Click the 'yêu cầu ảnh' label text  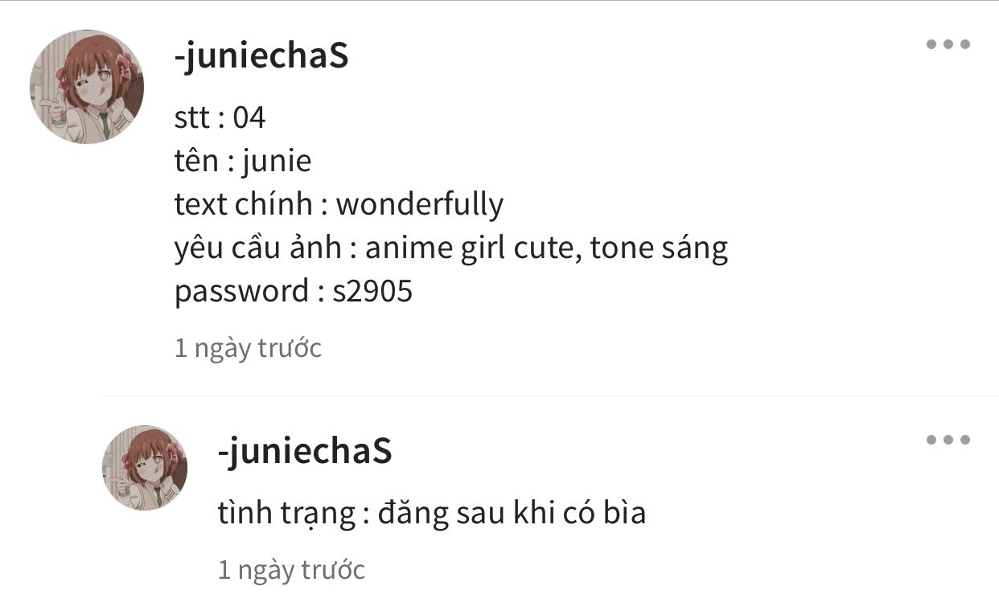258,248
